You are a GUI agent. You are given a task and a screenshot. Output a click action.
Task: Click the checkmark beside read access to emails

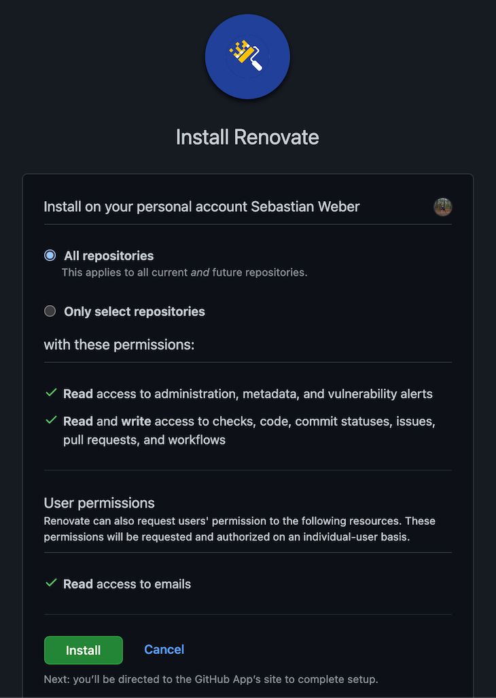tap(50, 583)
